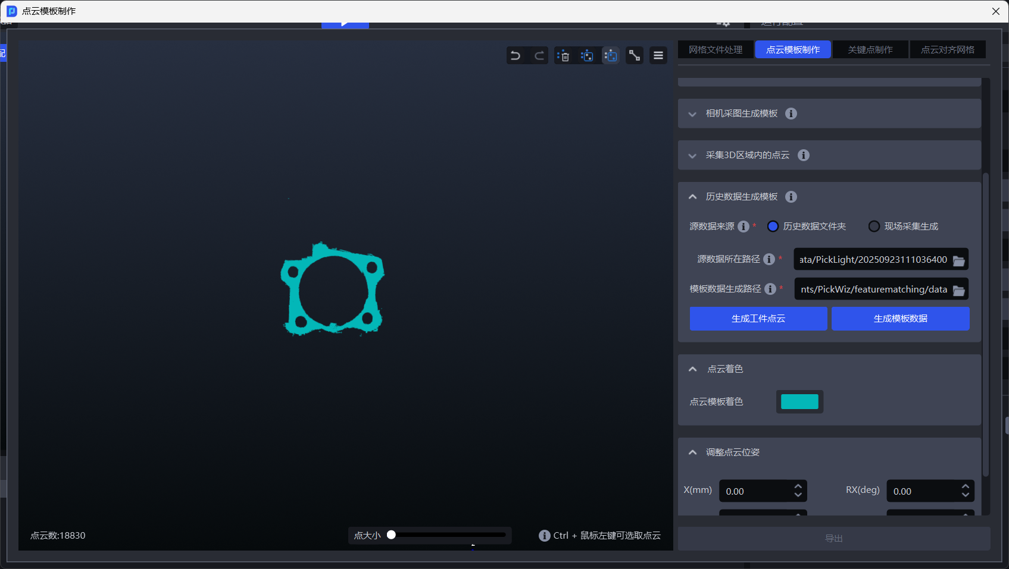Click the X(mm) value input field
Image resolution: width=1009 pixels, height=569 pixels.
(756, 492)
